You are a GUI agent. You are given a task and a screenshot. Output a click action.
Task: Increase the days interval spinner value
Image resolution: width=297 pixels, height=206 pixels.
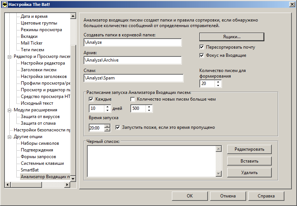tap(108, 107)
